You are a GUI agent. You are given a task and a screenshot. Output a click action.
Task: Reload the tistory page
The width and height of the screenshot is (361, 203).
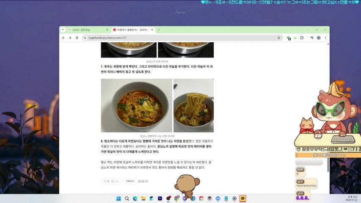coord(77,38)
